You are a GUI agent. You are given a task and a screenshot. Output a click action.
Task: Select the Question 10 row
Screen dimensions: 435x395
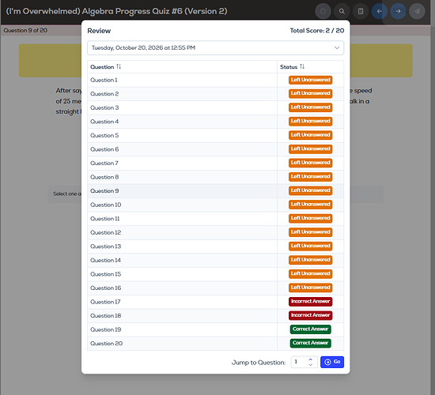(216, 205)
